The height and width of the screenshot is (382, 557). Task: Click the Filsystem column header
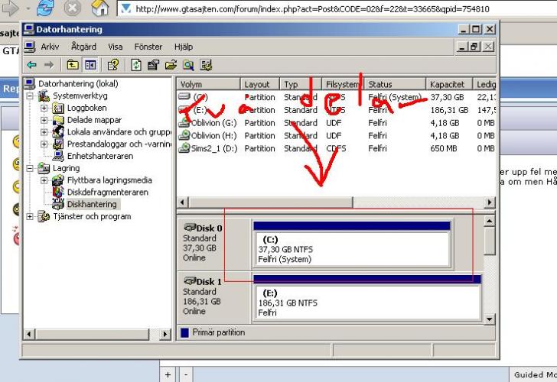[342, 84]
